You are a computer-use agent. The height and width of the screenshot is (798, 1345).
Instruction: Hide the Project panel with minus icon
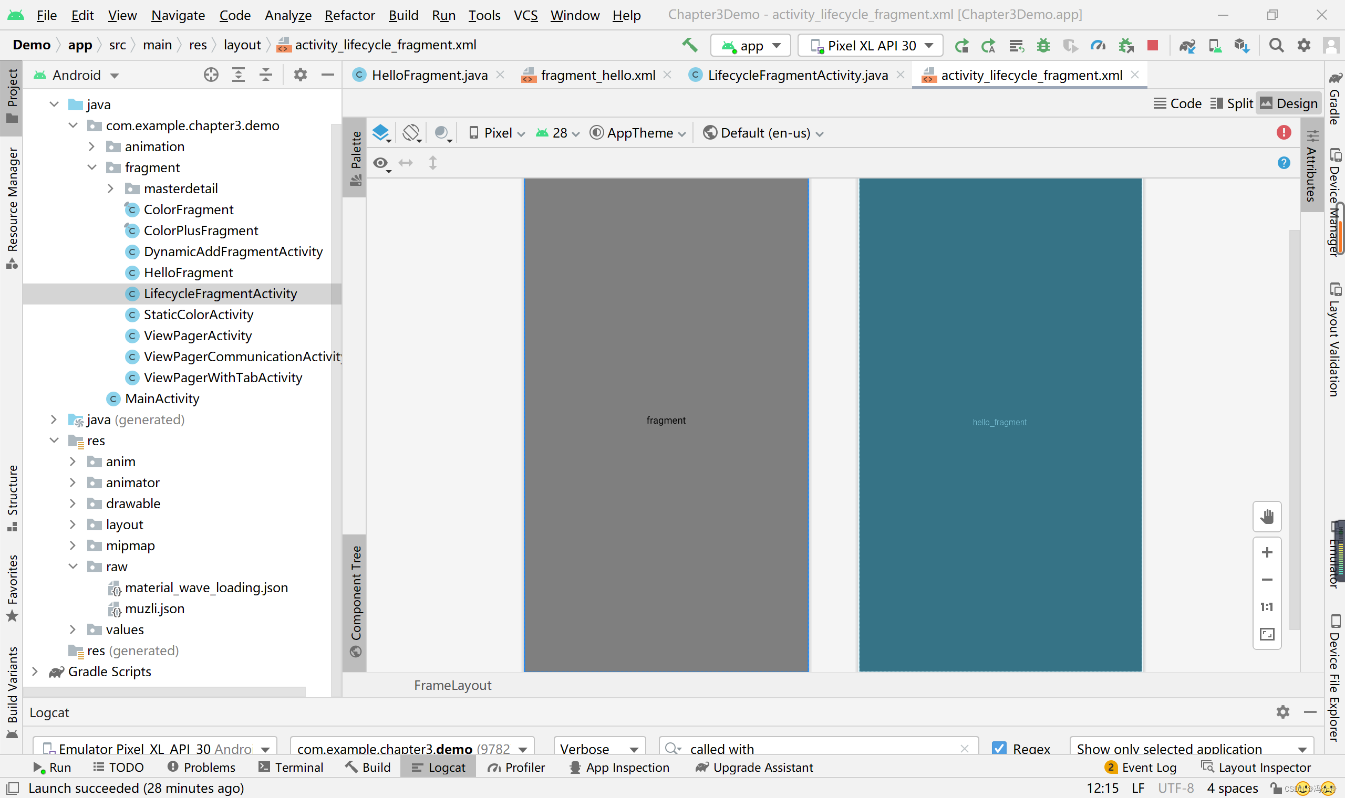(328, 75)
